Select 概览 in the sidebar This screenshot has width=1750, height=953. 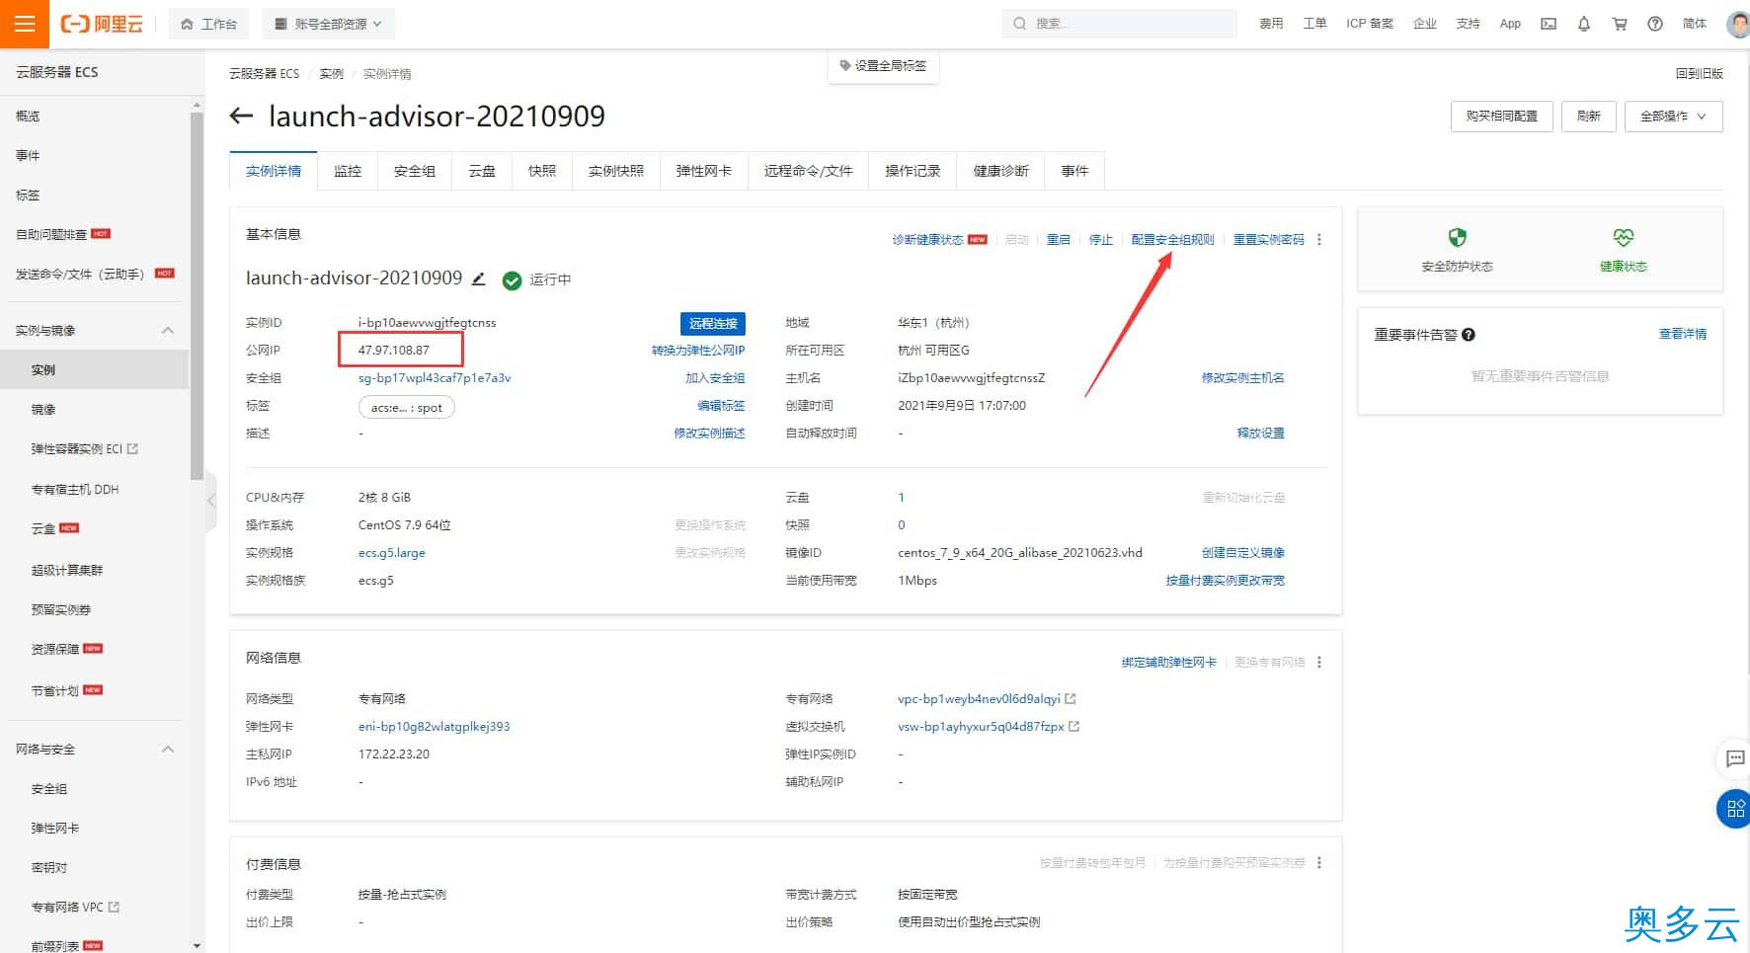[x=28, y=117]
